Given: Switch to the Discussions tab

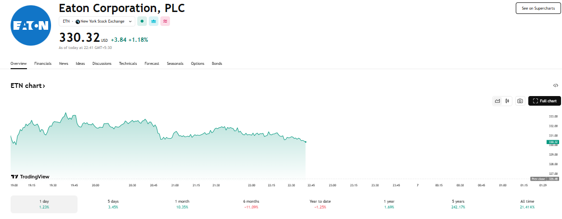Looking at the screenshot, I should [x=102, y=63].
